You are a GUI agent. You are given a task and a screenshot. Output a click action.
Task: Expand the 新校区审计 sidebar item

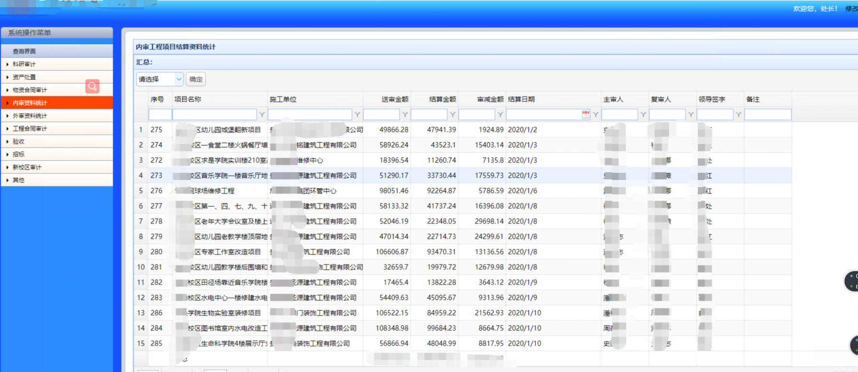(x=27, y=168)
